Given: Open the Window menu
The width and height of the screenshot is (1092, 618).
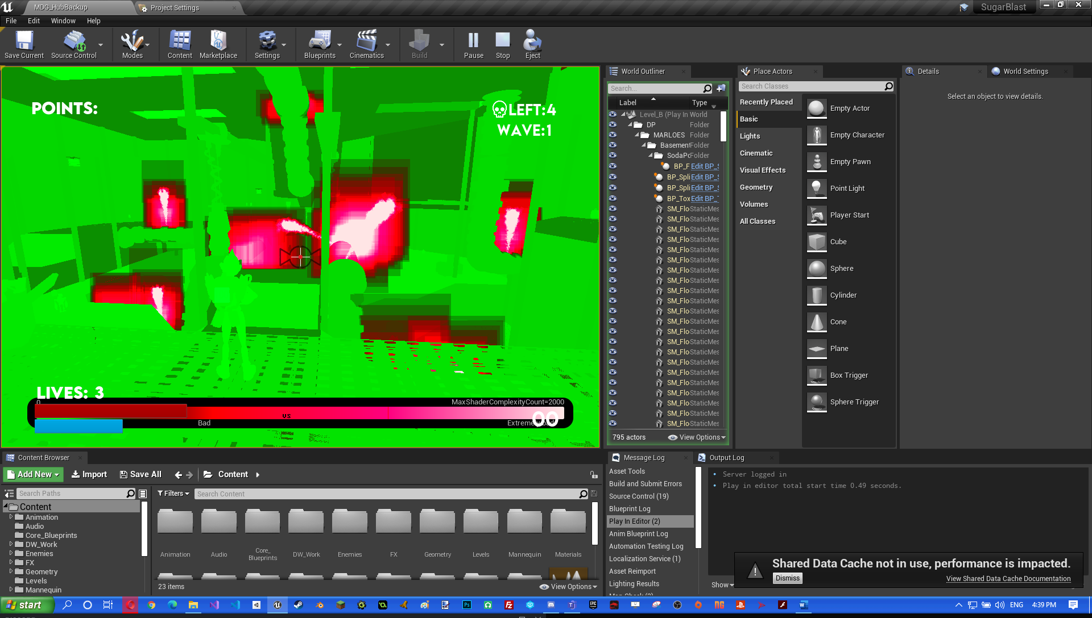Looking at the screenshot, I should [x=63, y=21].
